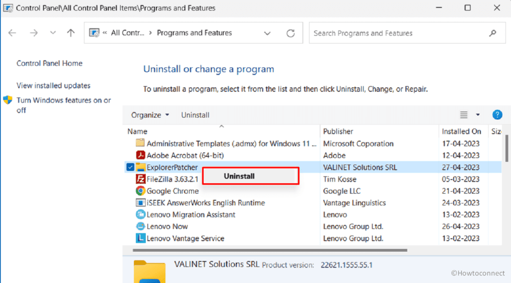
Task: Open View installed updates link
Action: pos(53,85)
